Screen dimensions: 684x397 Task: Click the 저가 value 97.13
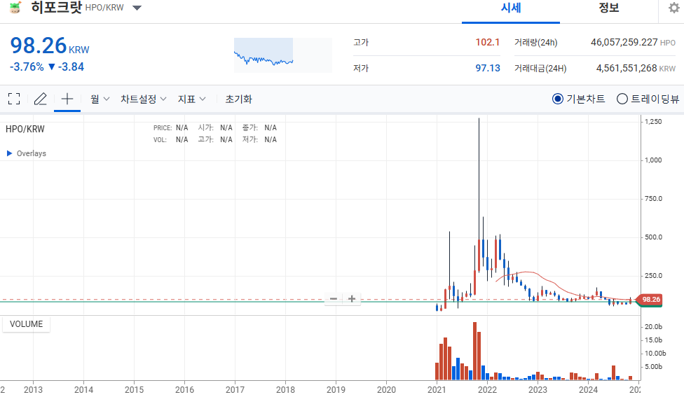tap(488, 68)
